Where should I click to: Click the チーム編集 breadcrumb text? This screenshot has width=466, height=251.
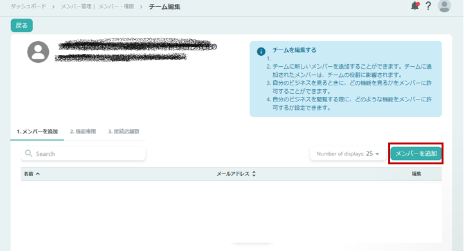click(165, 6)
